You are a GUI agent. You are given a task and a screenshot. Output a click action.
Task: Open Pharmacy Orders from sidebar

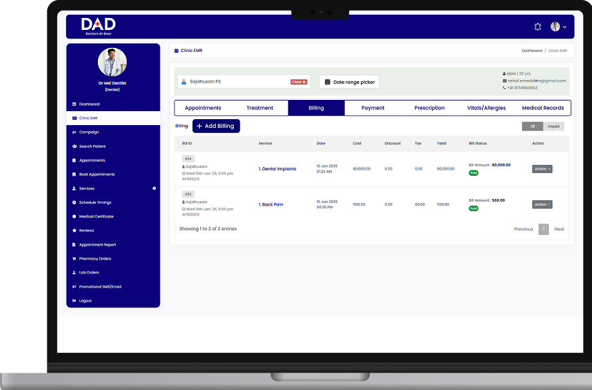95,259
